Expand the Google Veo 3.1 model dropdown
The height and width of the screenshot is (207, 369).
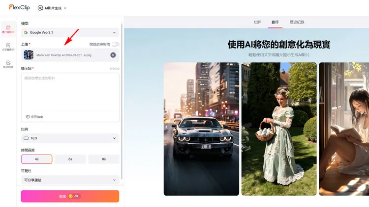[70, 32]
